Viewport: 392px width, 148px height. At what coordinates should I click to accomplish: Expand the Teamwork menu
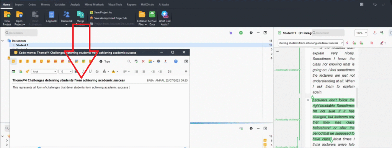(x=66, y=24)
